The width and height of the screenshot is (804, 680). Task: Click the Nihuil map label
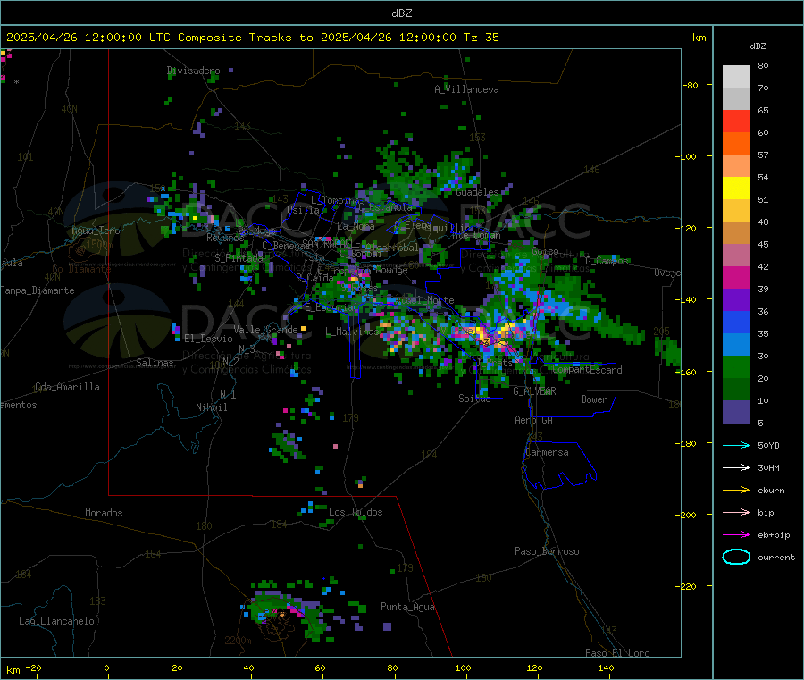211,407
